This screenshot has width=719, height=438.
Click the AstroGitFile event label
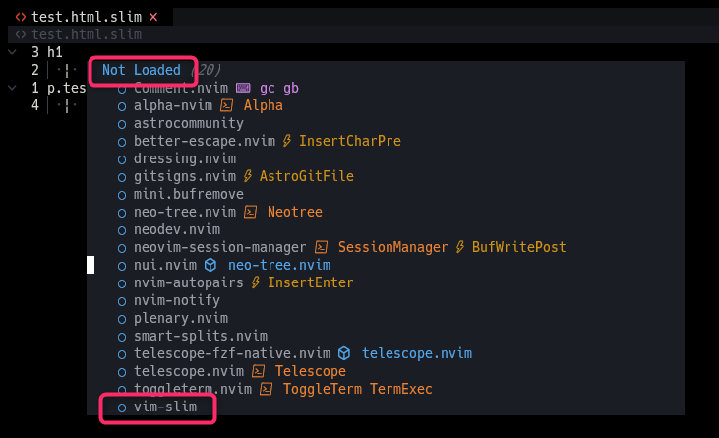point(307,176)
